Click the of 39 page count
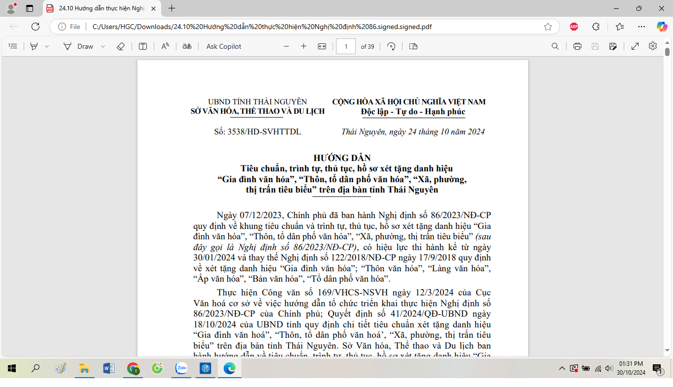The height and width of the screenshot is (387, 673). (368, 46)
